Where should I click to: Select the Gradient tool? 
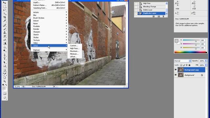click(x=5, y=43)
